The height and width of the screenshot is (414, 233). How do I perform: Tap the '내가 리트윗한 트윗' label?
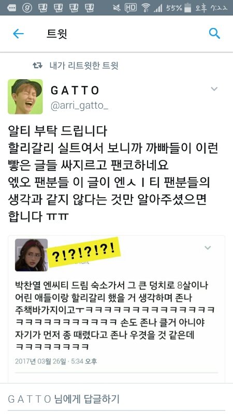click(84, 66)
